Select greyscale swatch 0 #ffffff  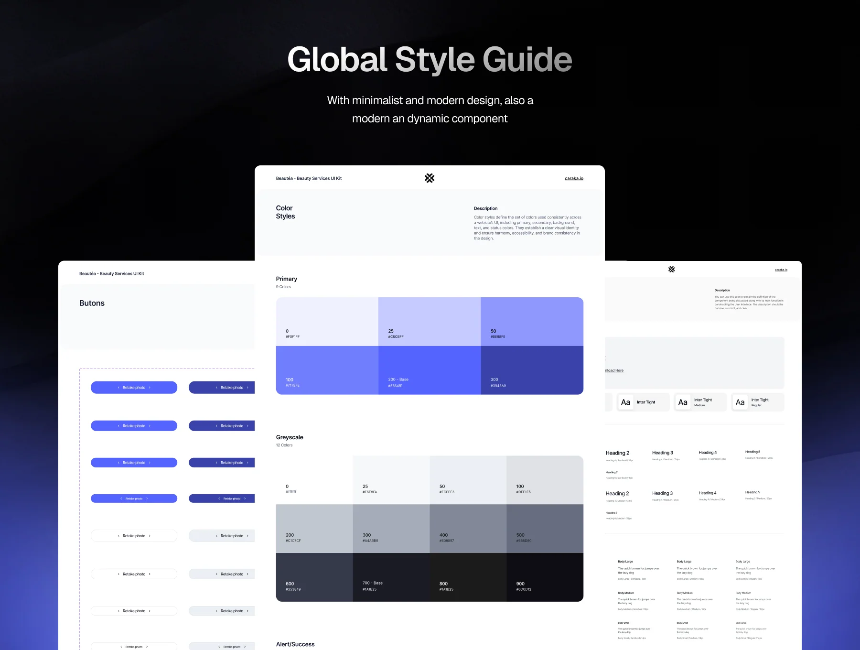pos(314,480)
